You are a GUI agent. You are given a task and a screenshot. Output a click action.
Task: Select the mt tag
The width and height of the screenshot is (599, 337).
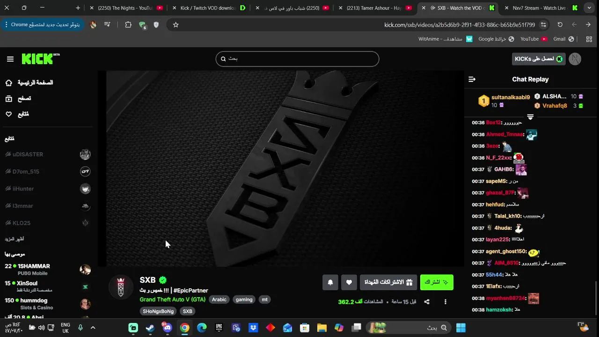click(265, 300)
